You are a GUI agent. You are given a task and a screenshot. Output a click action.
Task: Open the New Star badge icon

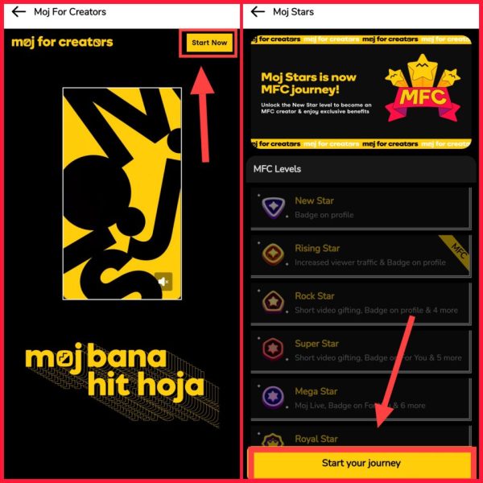273,208
